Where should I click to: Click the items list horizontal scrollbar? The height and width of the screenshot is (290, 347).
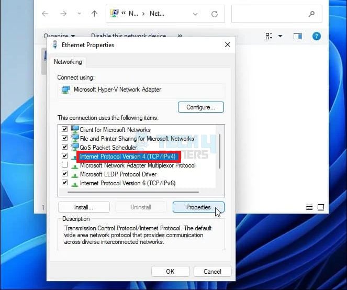coord(133,192)
